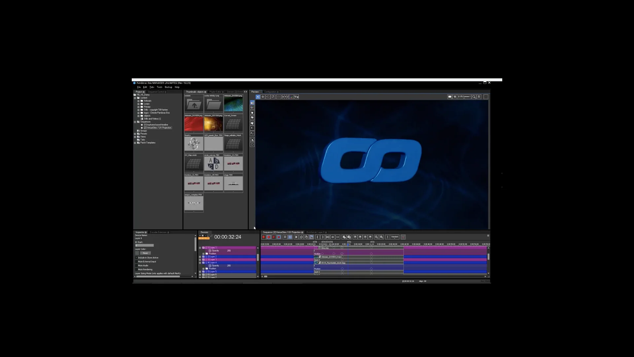
Task: Expand the Loops folder
Action: tap(138, 104)
